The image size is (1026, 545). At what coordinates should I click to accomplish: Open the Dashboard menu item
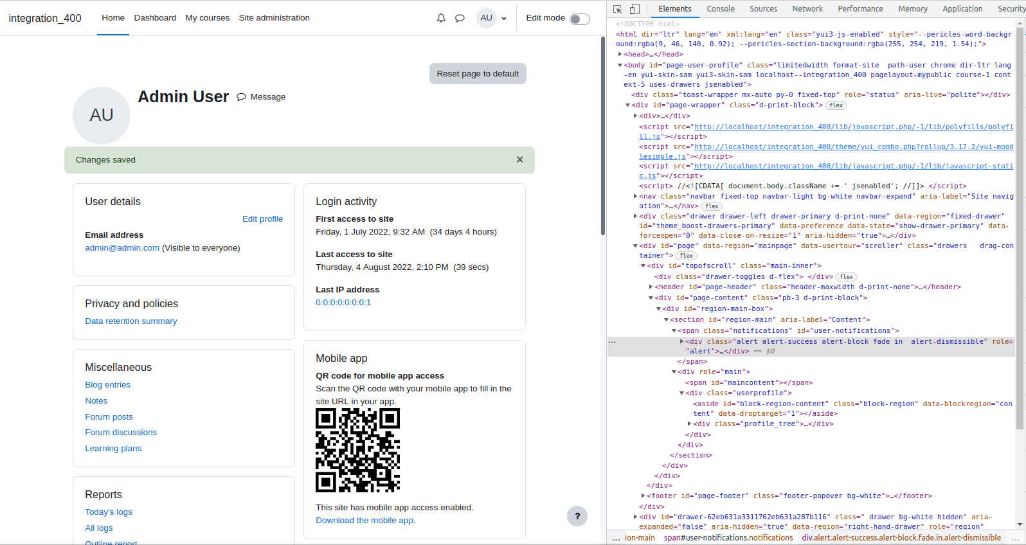coord(155,18)
